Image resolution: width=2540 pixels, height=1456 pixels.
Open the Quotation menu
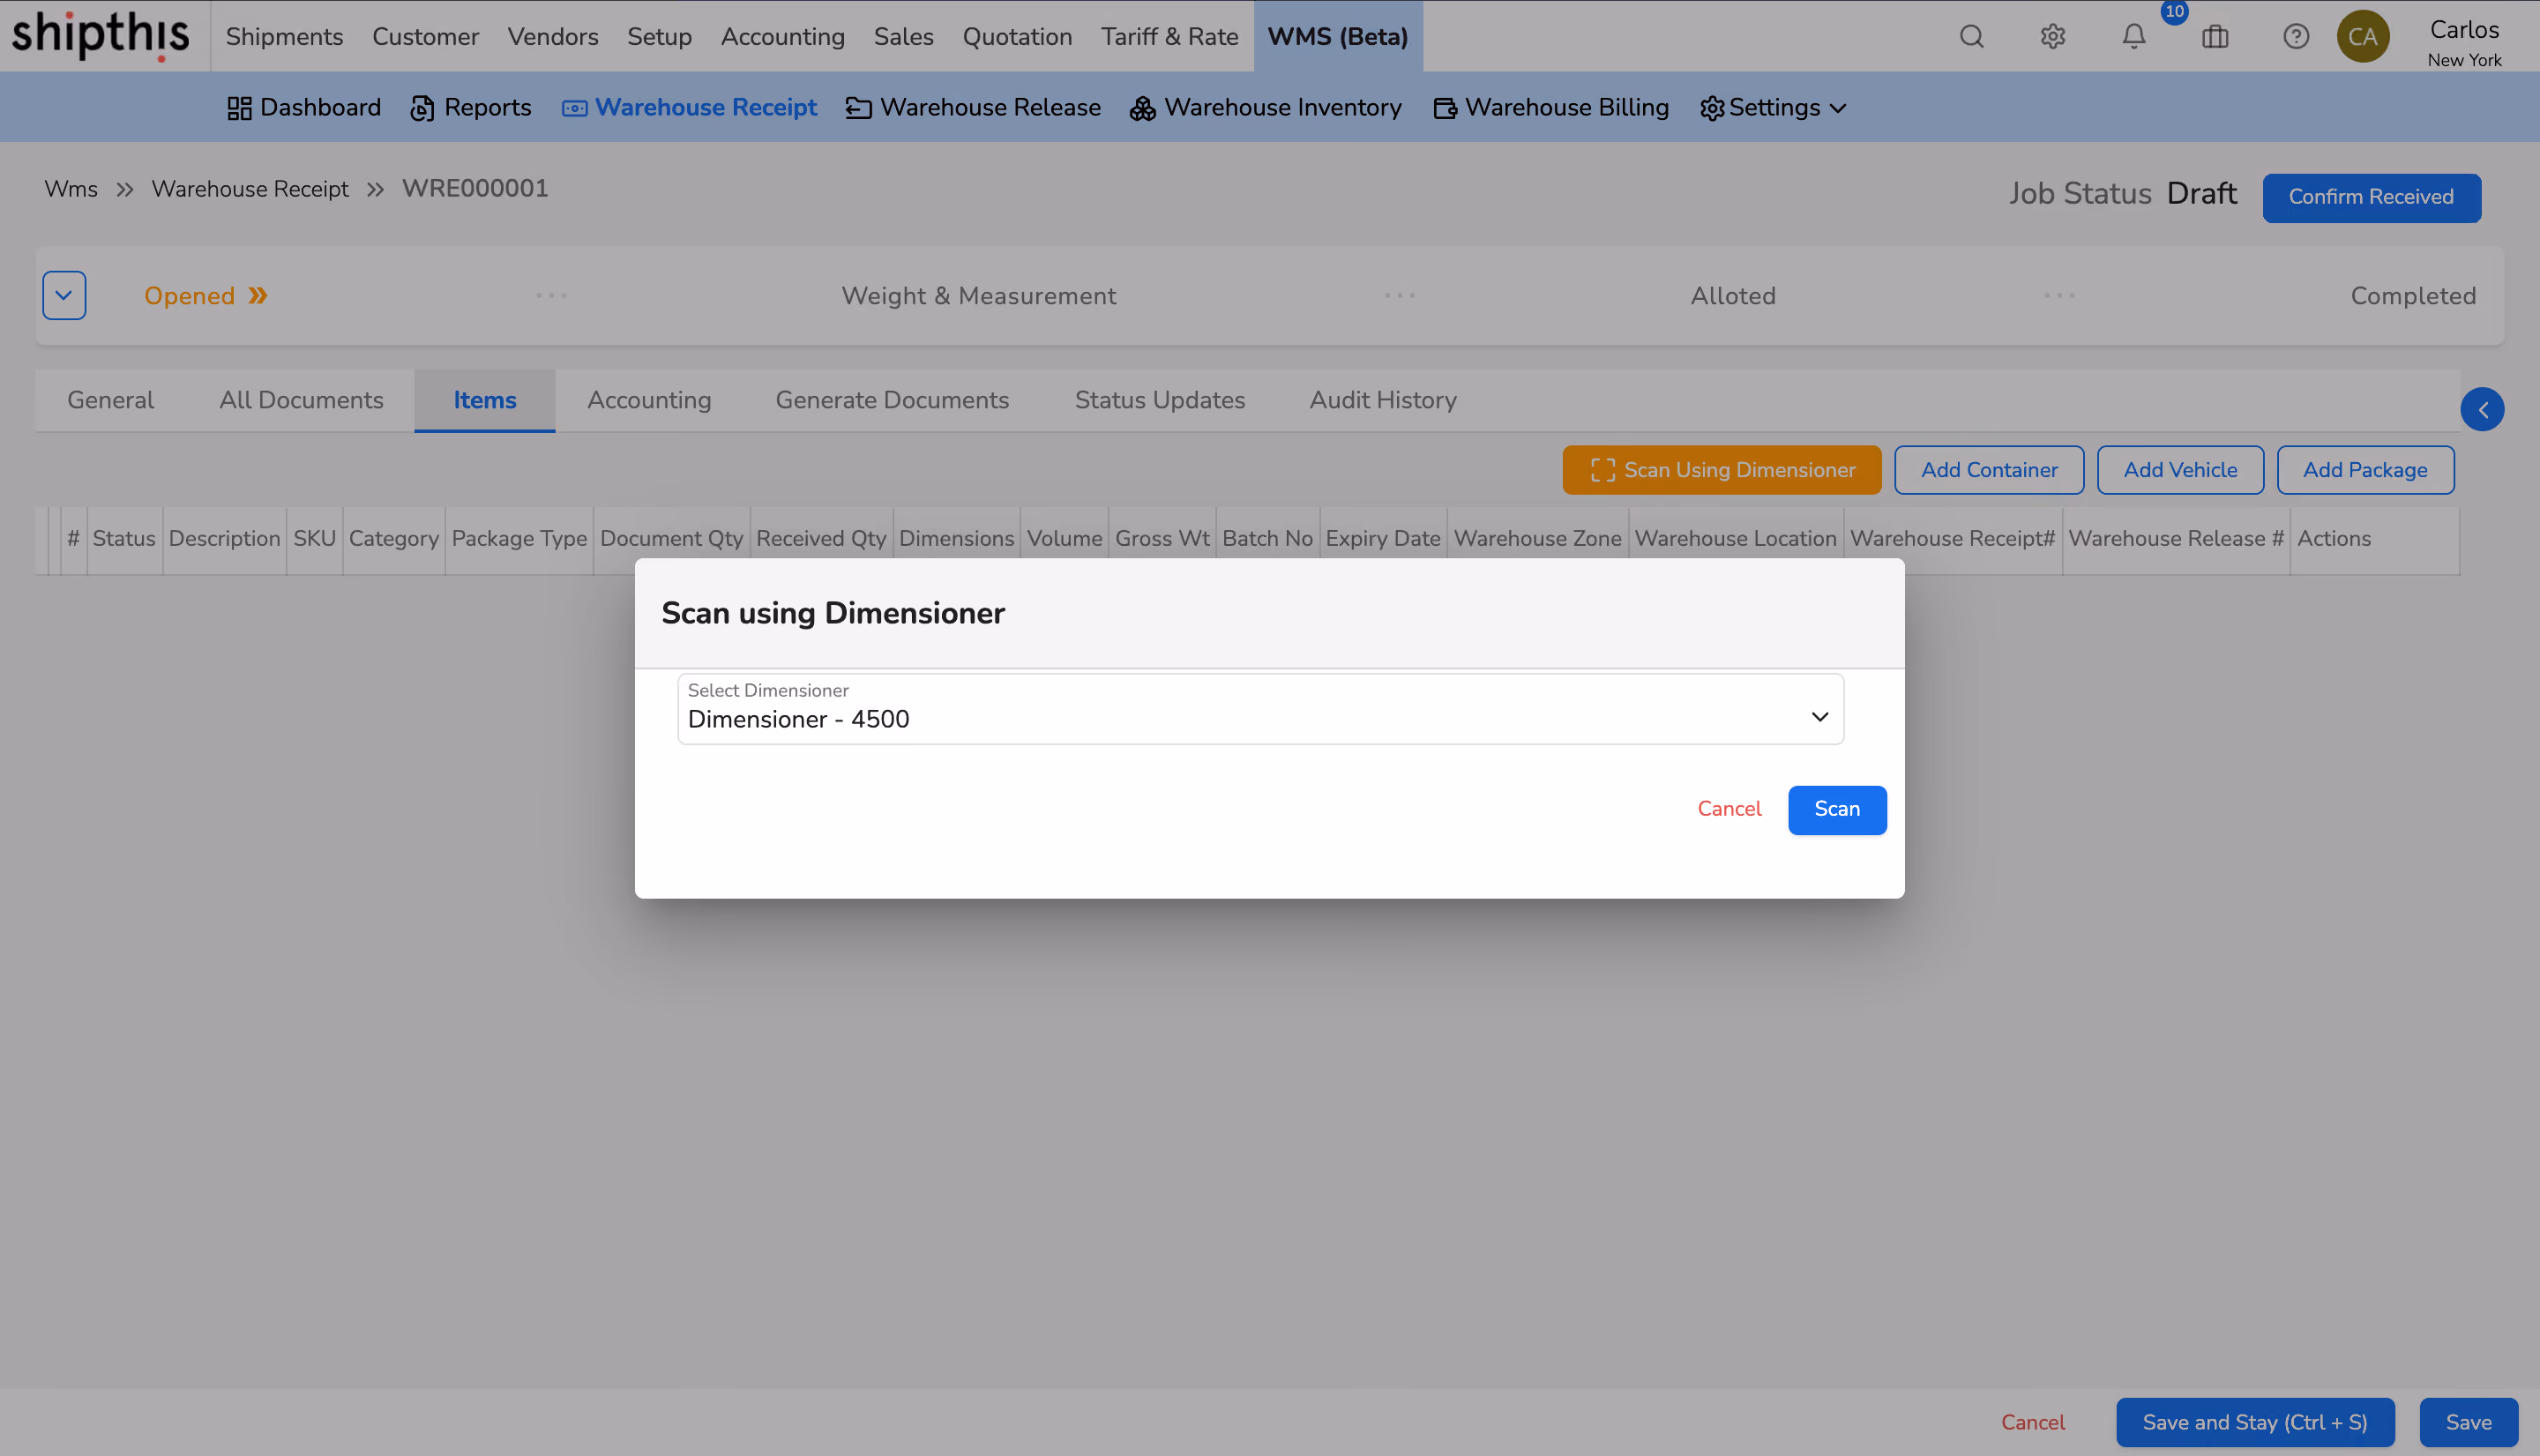point(1017,37)
